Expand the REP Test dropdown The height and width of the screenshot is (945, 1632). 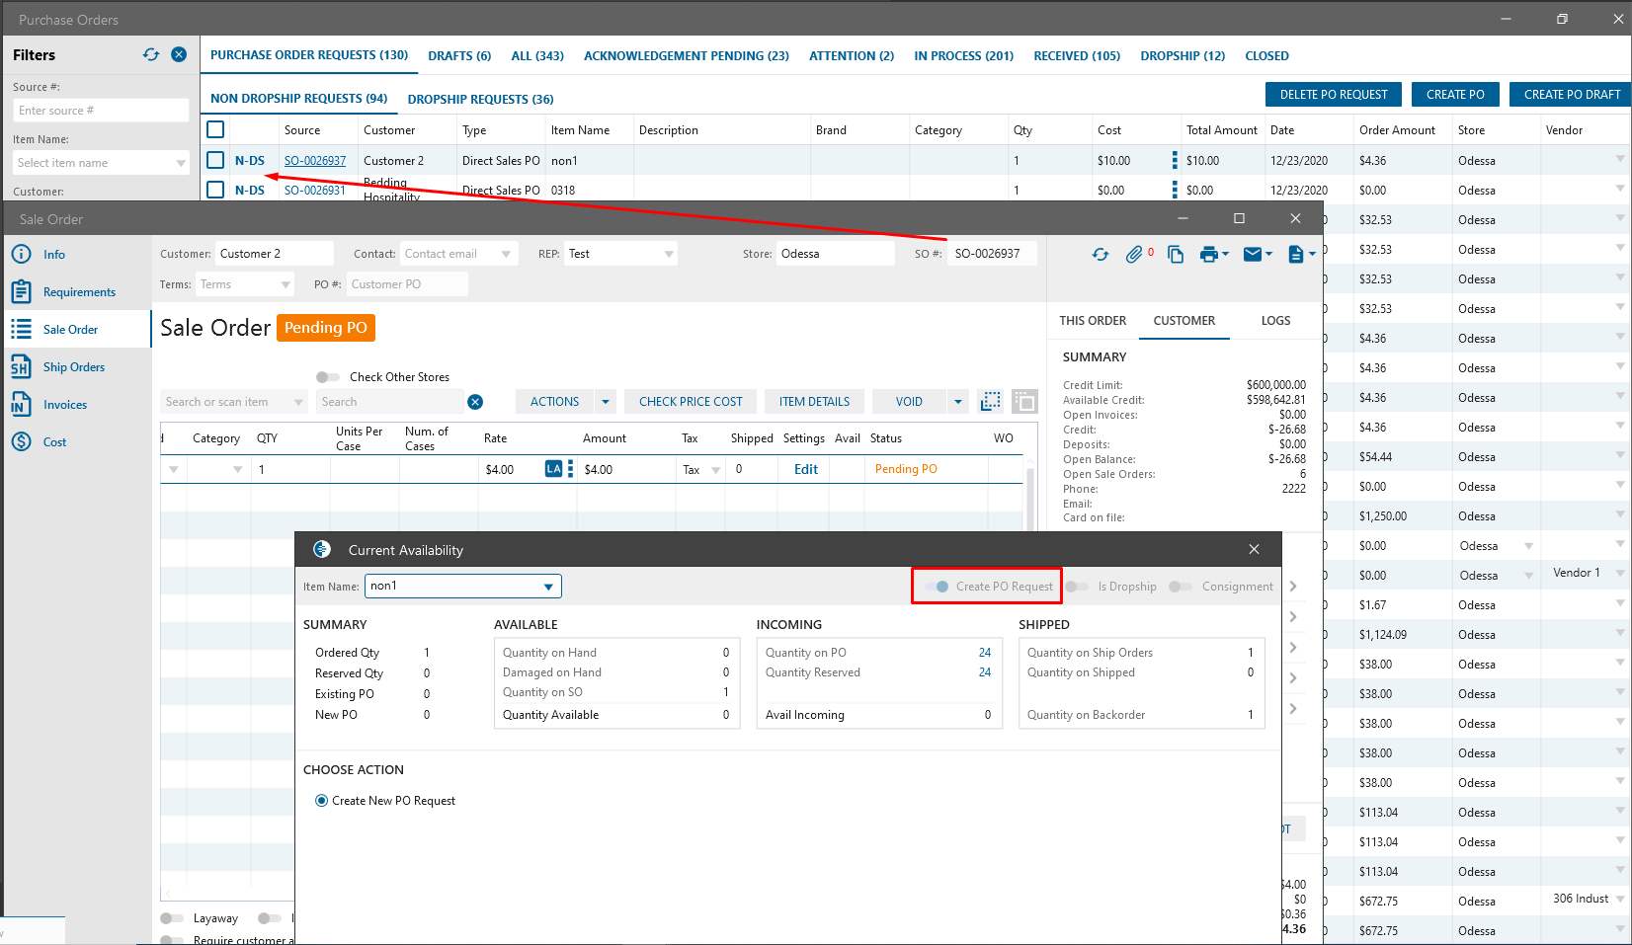pyautogui.click(x=669, y=254)
